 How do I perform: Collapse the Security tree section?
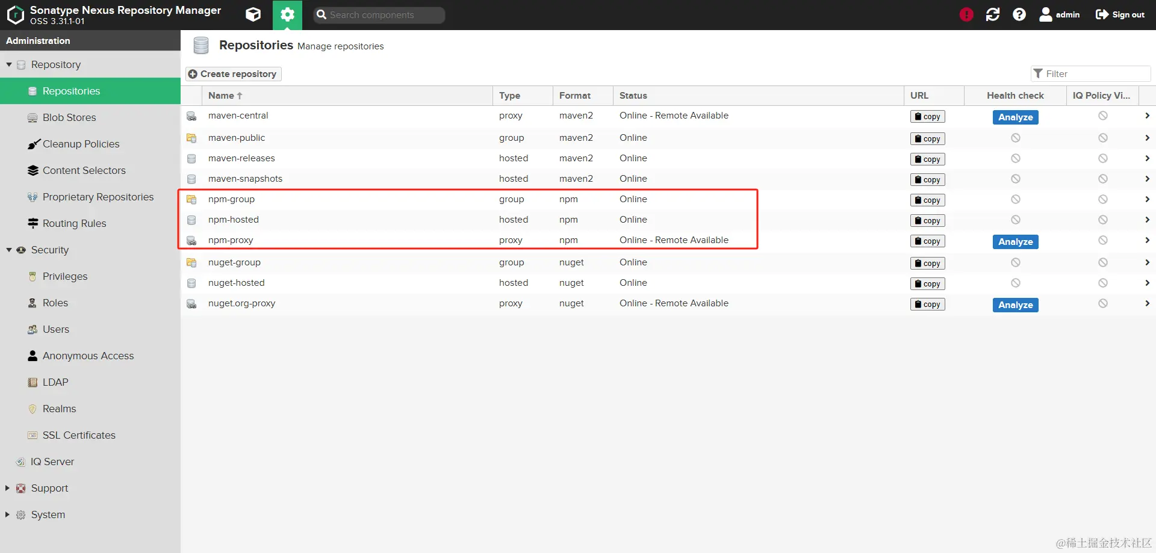[x=9, y=250]
